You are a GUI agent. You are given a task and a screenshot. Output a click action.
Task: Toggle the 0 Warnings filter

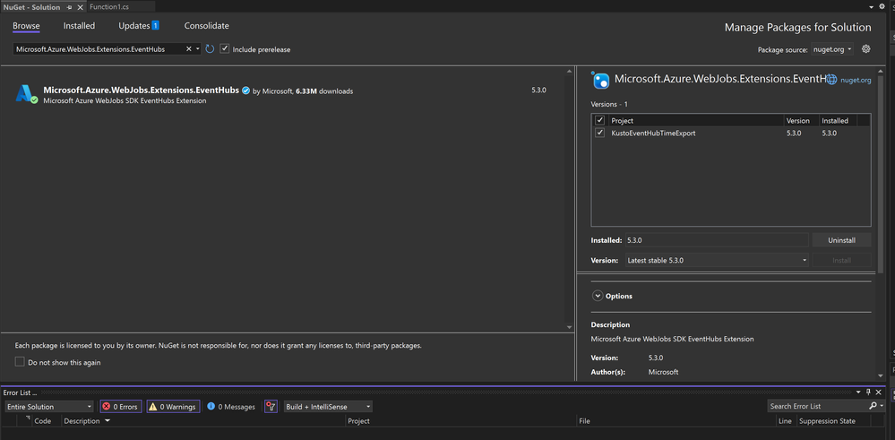click(x=173, y=406)
